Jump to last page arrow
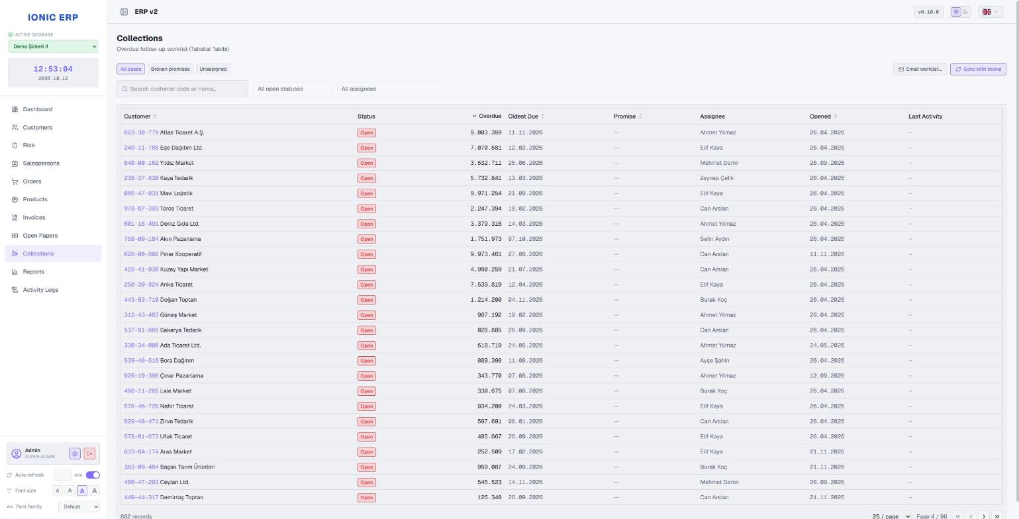This screenshot has width=1019, height=519. (x=997, y=516)
